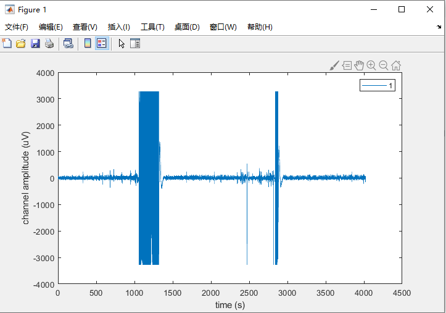Maximize the Figure 1 window

402,9
